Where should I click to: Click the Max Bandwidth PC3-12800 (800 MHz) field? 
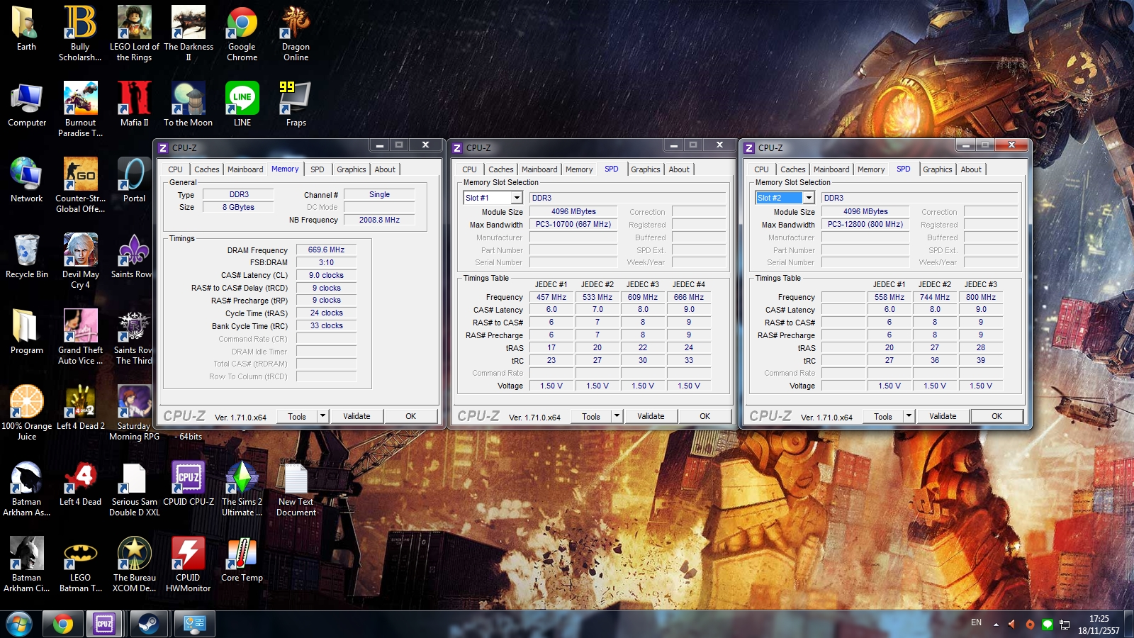point(865,224)
